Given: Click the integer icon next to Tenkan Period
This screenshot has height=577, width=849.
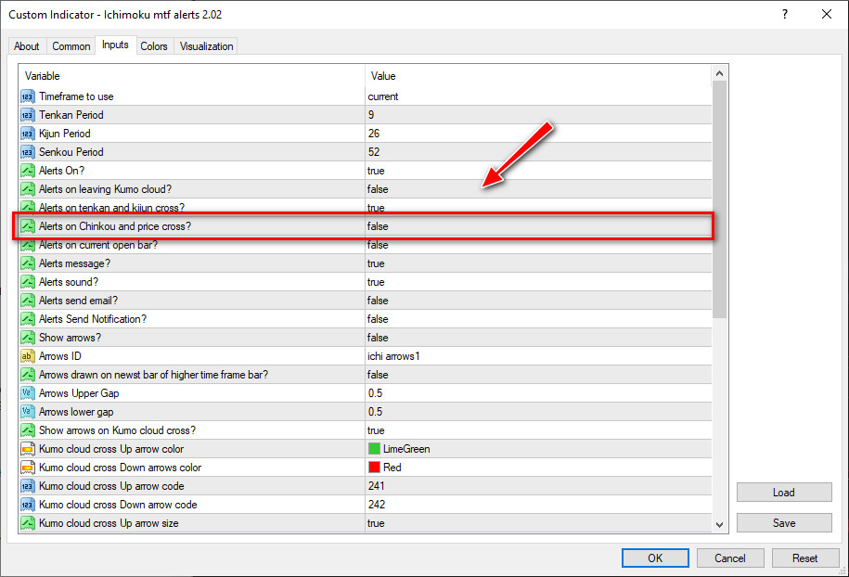Looking at the screenshot, I should [28, 115].
